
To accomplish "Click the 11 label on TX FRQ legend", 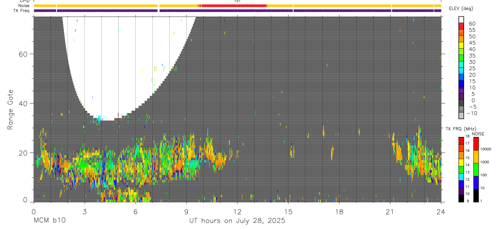I will (x=468, y=187).
